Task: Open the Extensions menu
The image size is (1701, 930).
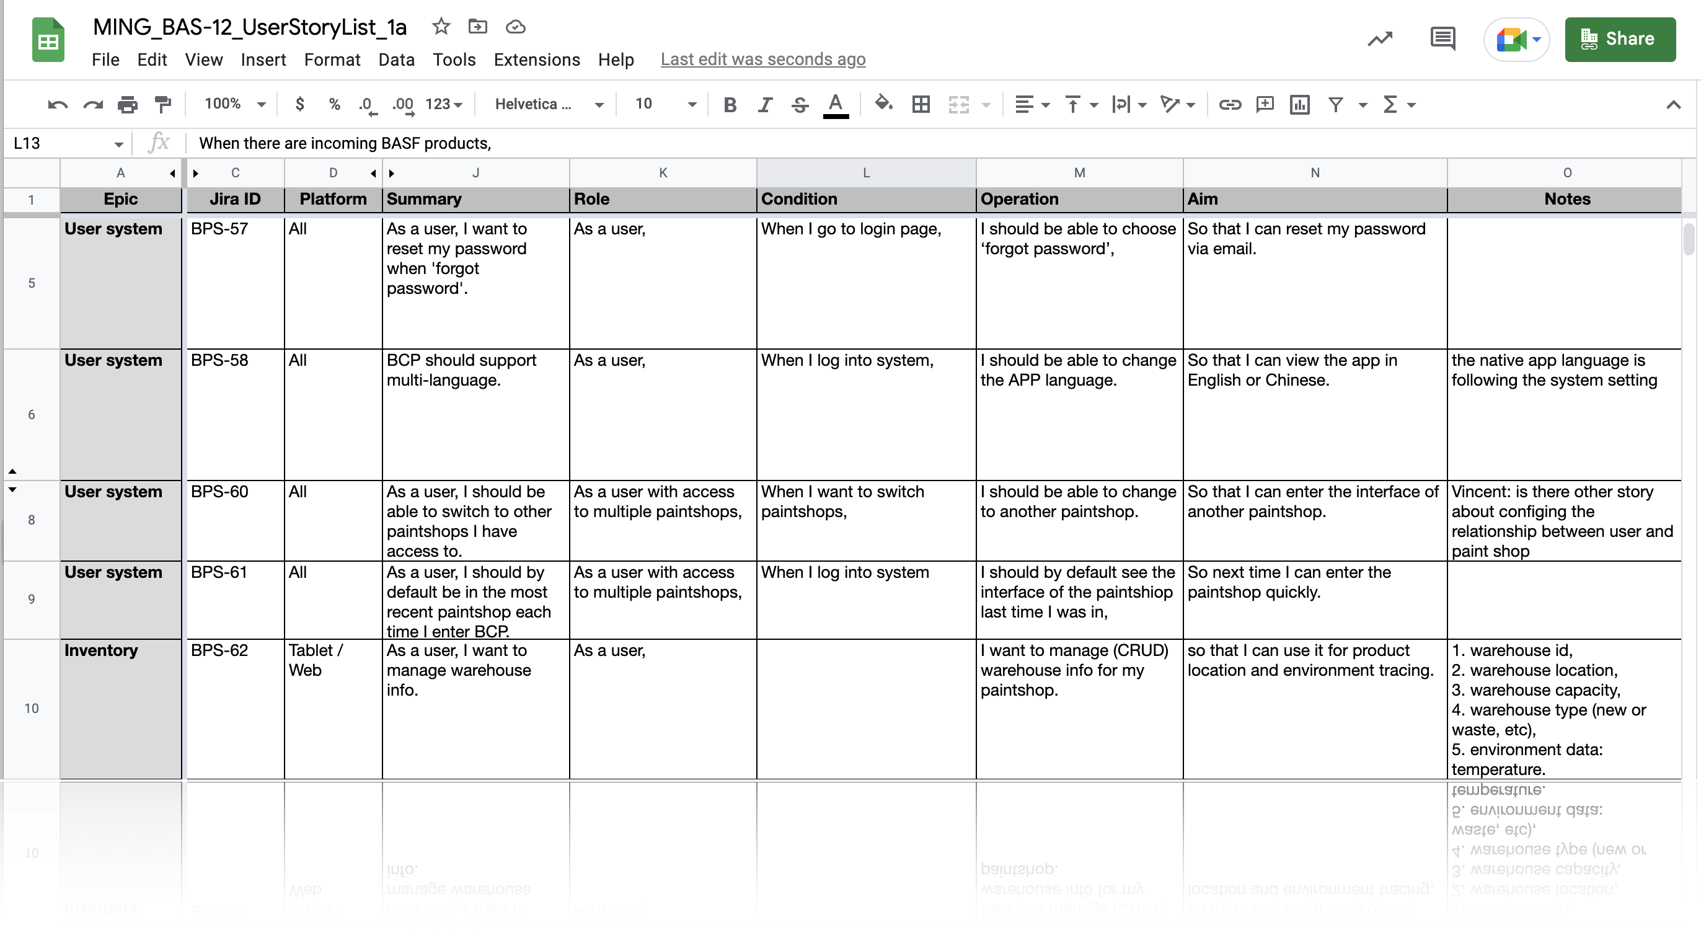Action: click(536, 60)
